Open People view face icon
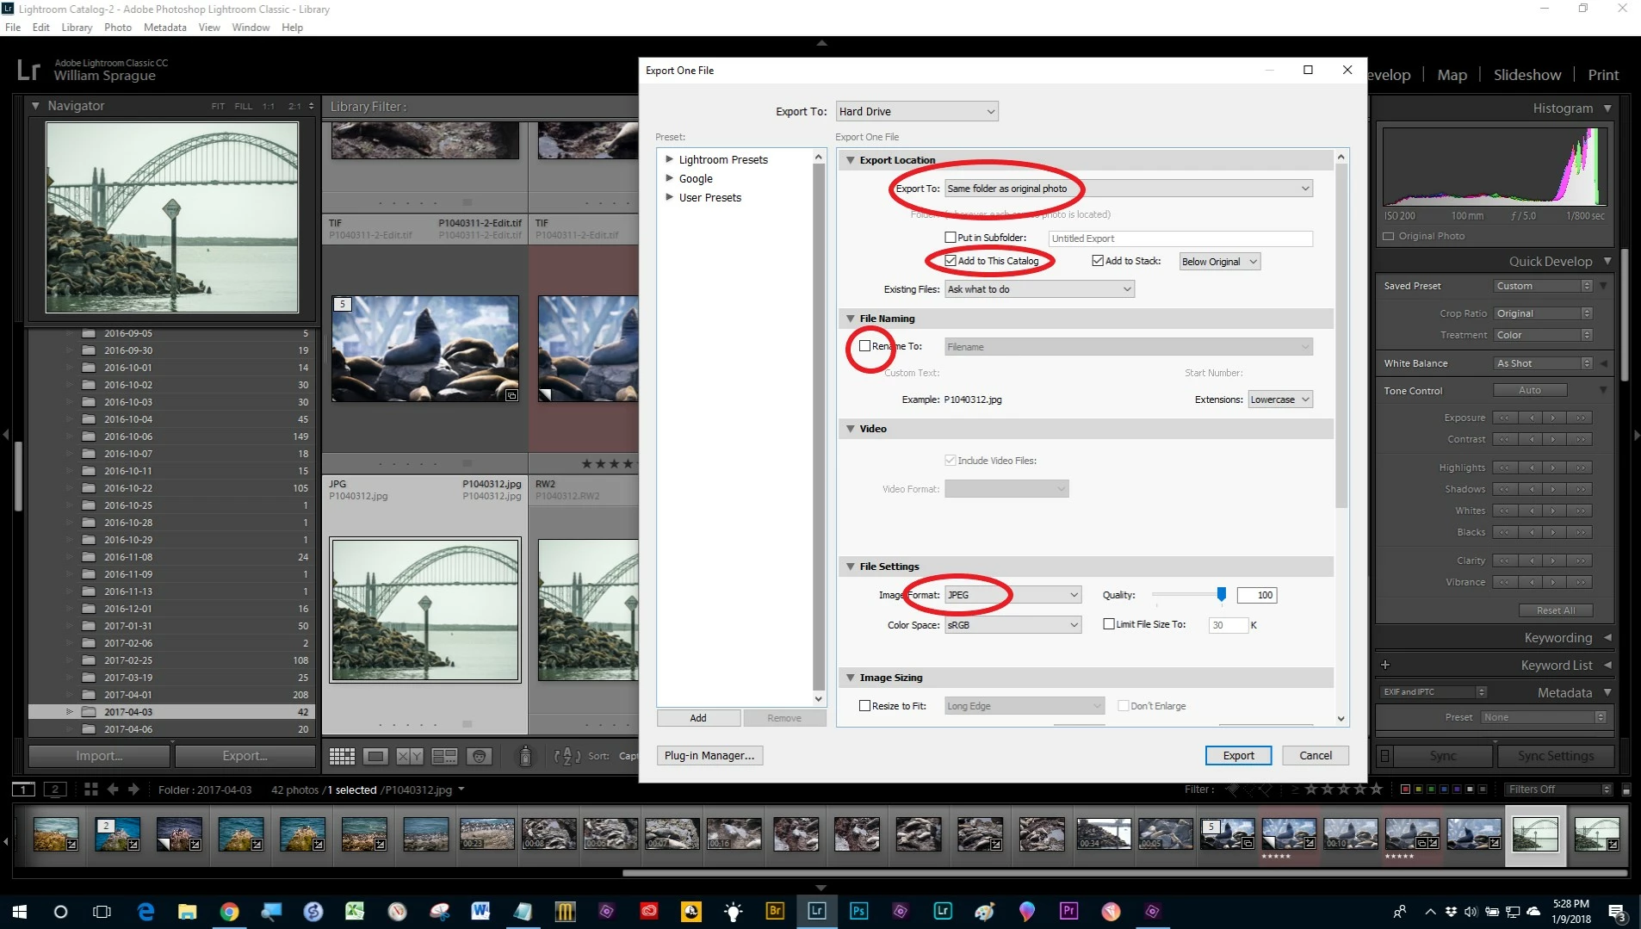Viewport: 1641px width, 929px height. click(480, 756)
